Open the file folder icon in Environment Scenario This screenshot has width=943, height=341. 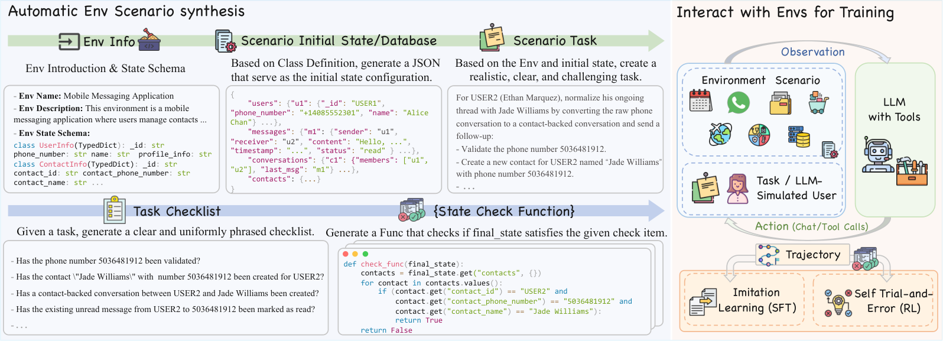click(x=781, y=103)
